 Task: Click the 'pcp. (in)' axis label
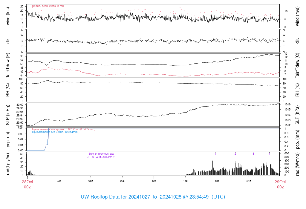[x=8, y=139]
